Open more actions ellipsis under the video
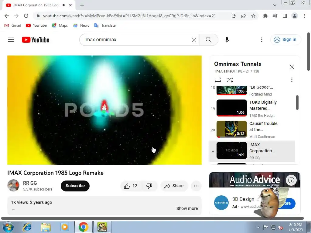This screenshot has height=233, width=311. (x=196, y=186)
